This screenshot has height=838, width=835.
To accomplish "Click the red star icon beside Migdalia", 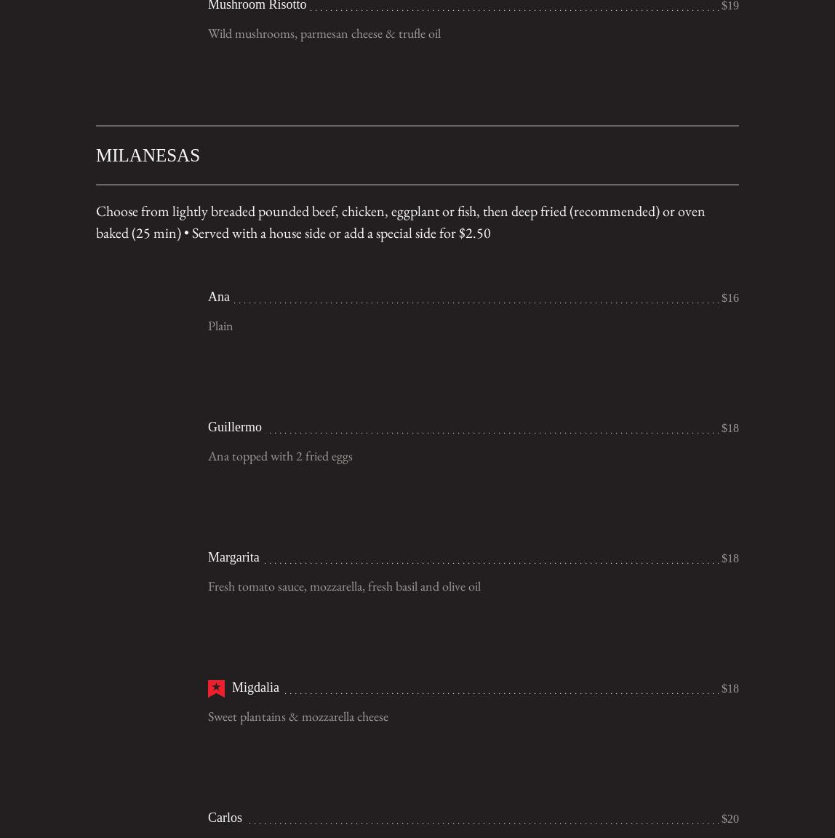I will point(216,688).
